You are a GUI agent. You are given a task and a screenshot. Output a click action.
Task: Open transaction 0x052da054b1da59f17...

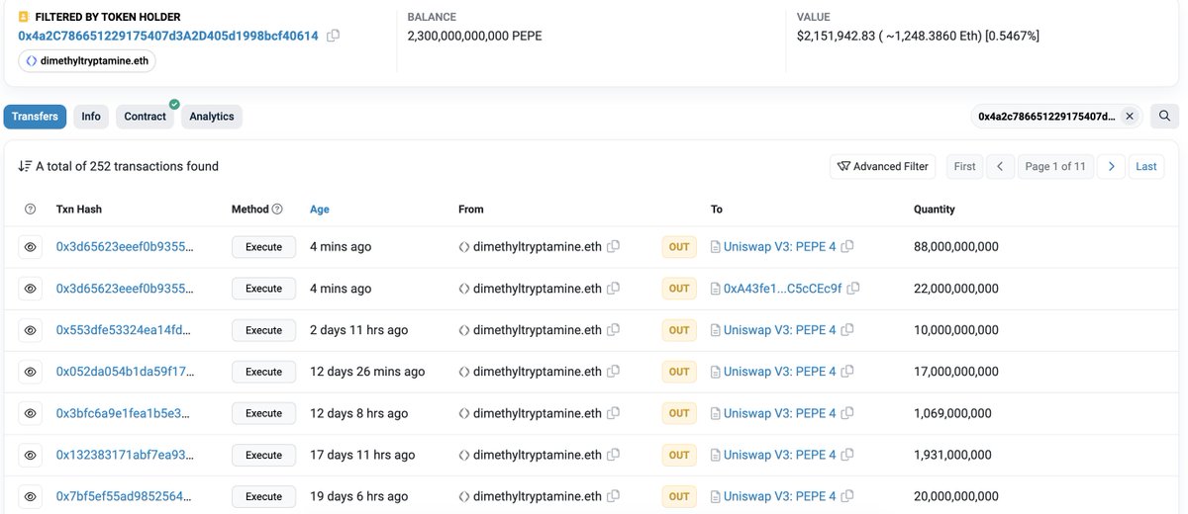[125, 372]
